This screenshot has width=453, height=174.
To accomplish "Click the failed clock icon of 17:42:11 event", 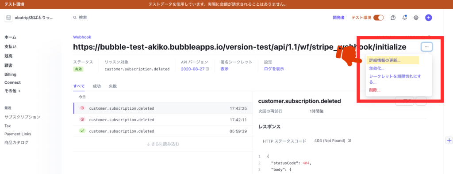I will (82, 119).
